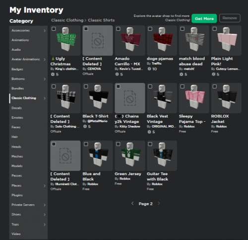
Task: Open the ROBLOX Jacket thumbnail
Action: (x=226, y=98)
